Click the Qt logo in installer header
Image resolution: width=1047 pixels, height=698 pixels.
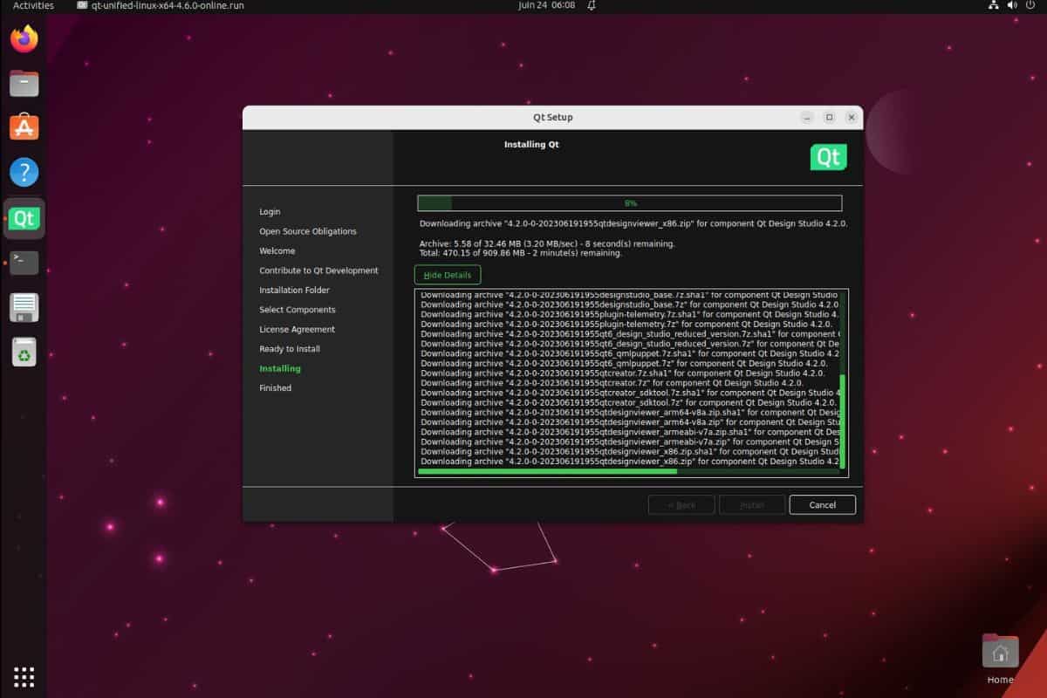pyautogui.click(x=828, y=157)
